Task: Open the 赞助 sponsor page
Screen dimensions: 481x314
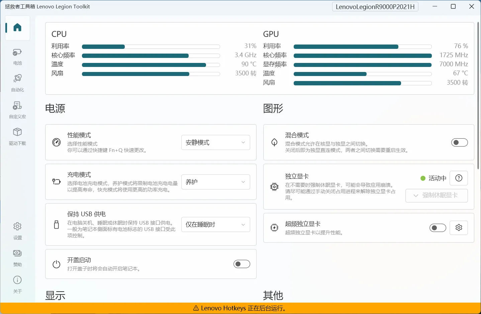Action: pyautogui.click(x=17, y=257)
